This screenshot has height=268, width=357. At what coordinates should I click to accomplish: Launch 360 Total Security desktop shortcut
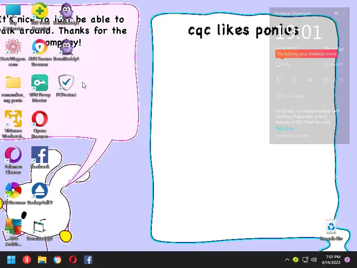tap(40, 16)
